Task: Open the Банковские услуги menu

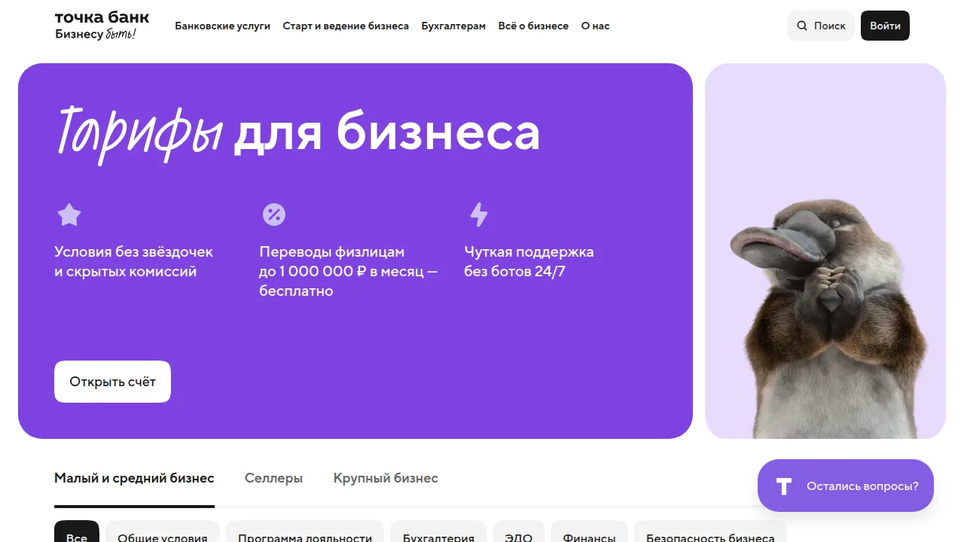Action: 222,26
